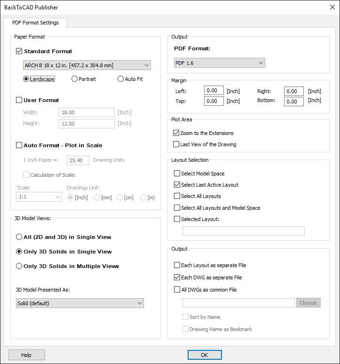Screen dimensions: 340x364
Task: Uncheck Each DWG as separate File
Action: click(177, 277)
